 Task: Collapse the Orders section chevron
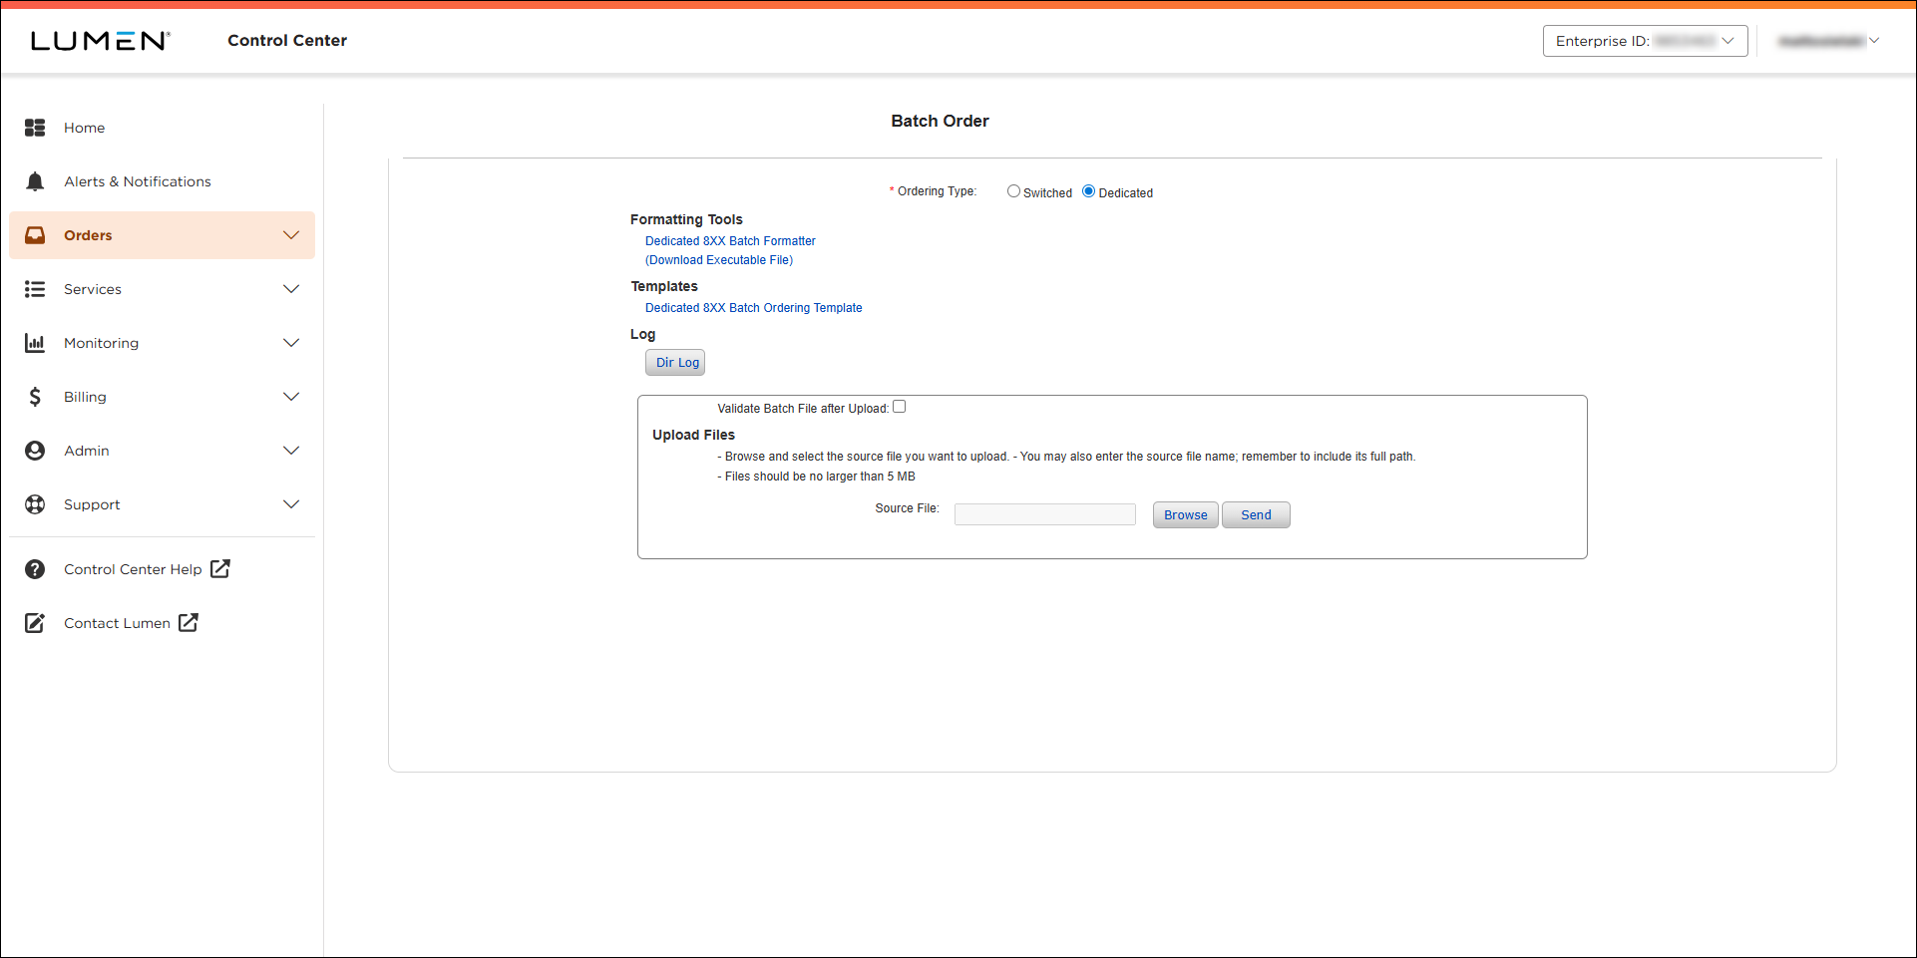click(x=291, y=234)
